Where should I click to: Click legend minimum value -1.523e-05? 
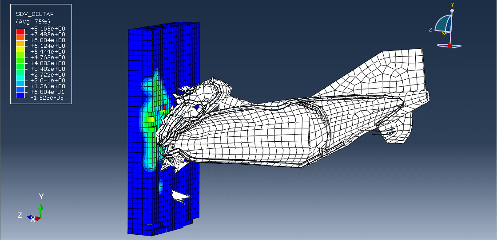(48, 98)
